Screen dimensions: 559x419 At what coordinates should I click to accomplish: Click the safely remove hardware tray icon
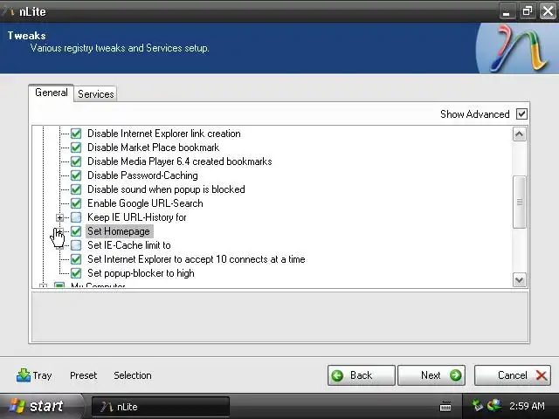click(478, 405)
